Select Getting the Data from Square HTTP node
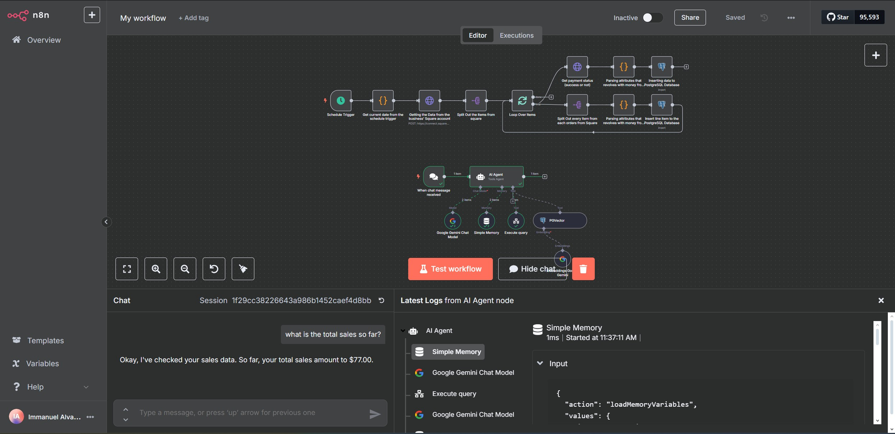895x434 pixels. pyautogui.click(x=430, y=101)
